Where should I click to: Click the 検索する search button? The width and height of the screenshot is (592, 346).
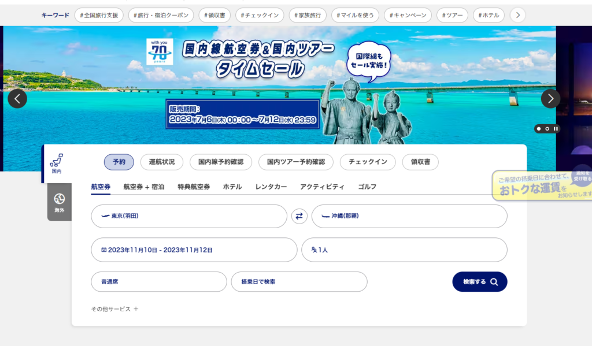coord(479,282)
